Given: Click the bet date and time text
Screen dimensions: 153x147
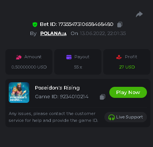Looking at the screenshot, I should pos(103,34).
